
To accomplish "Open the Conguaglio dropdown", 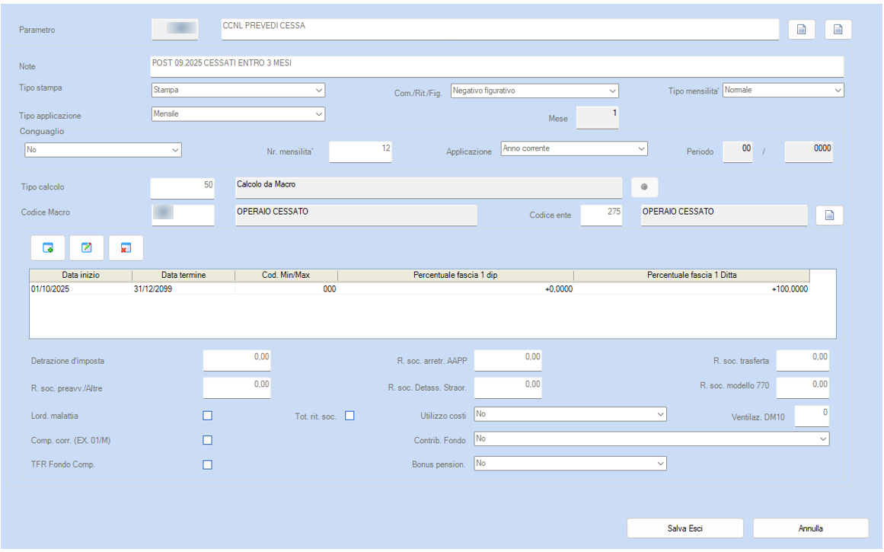I will point(103,150).
